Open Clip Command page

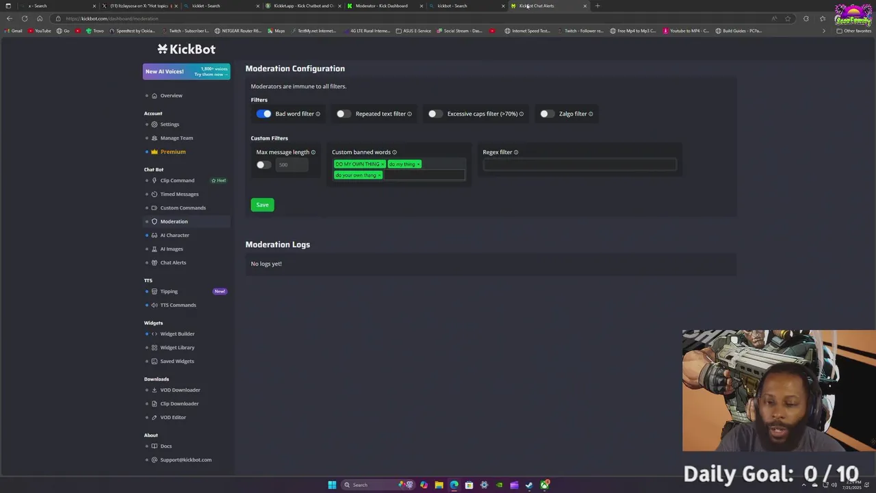coord(177,181)
